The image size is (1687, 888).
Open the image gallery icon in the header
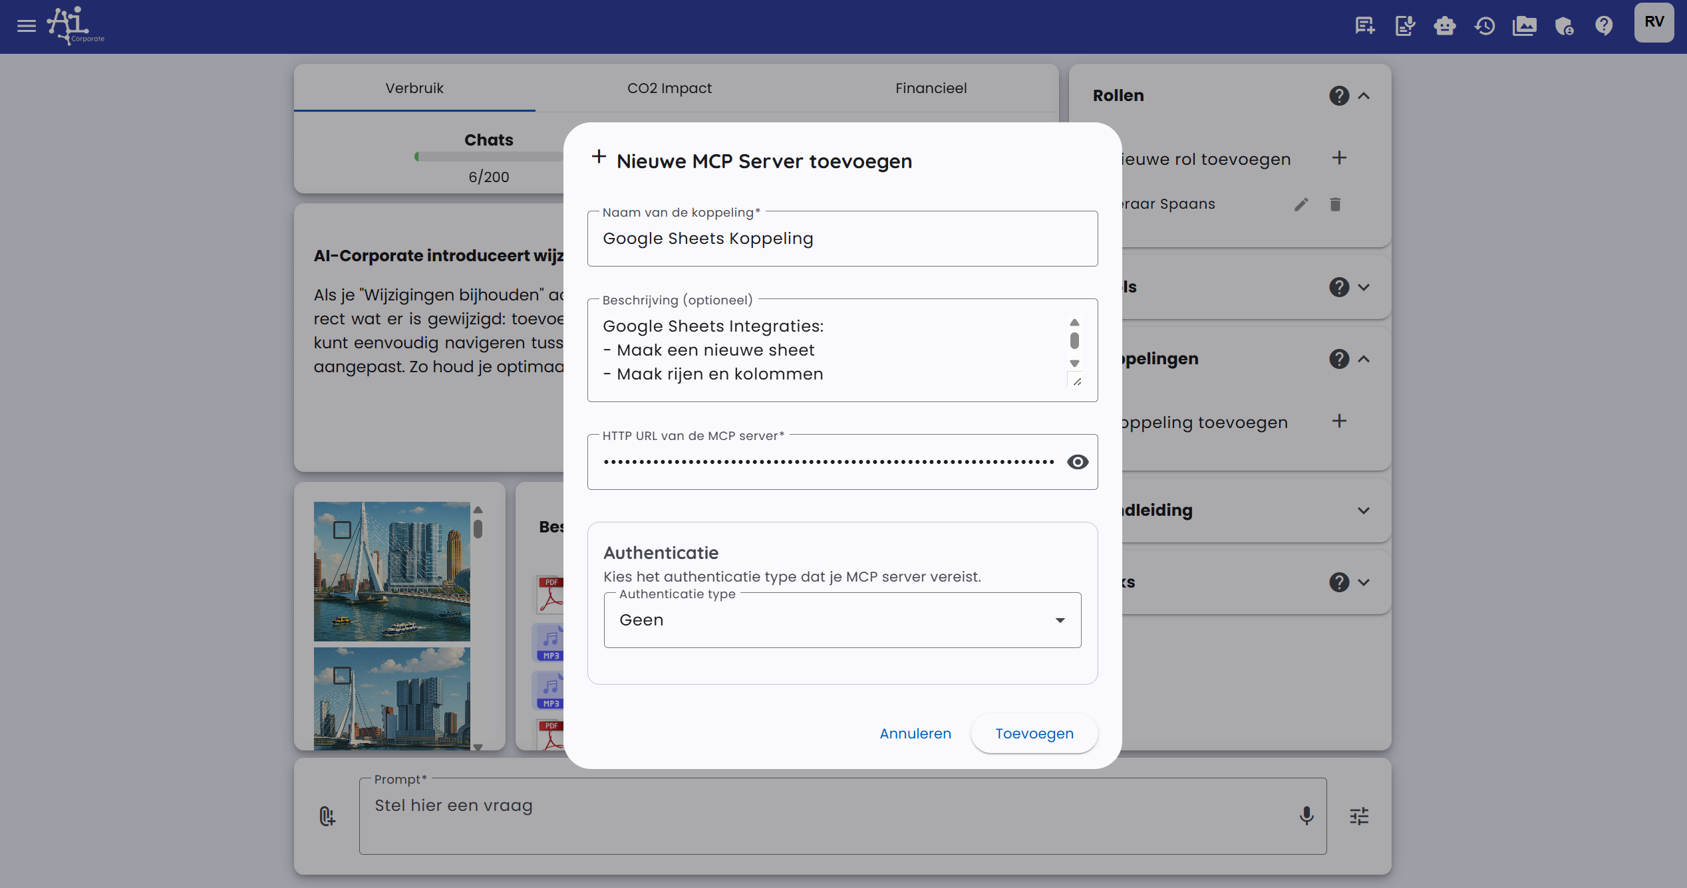pos(1524,26)
